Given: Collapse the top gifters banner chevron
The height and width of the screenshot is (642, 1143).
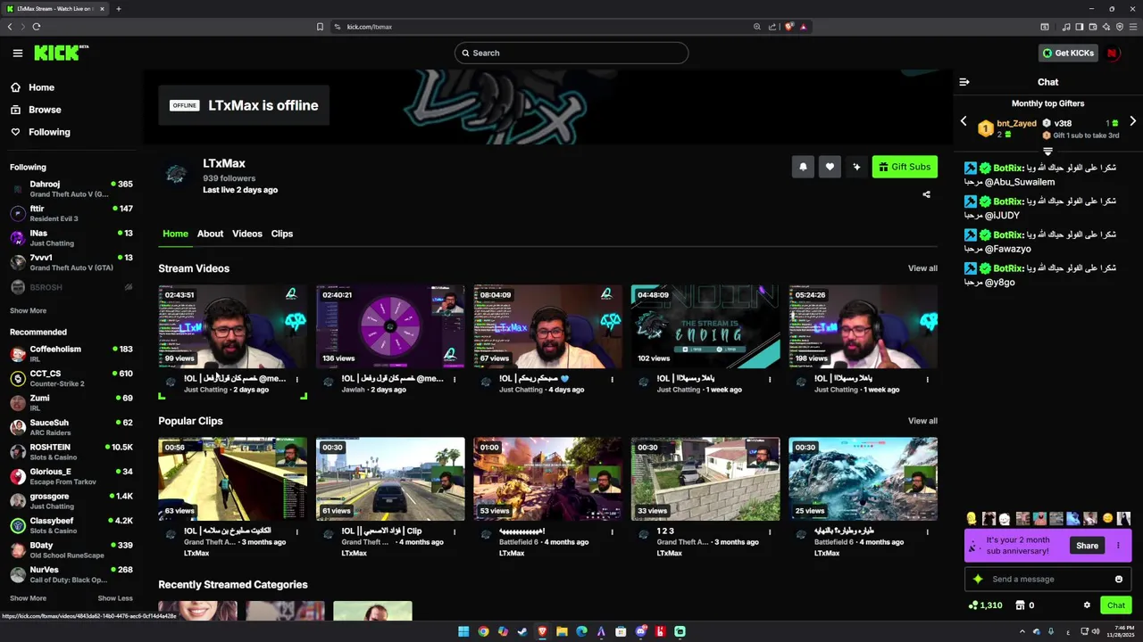Looking at the screenshot, I should (x=1048, y=152).
